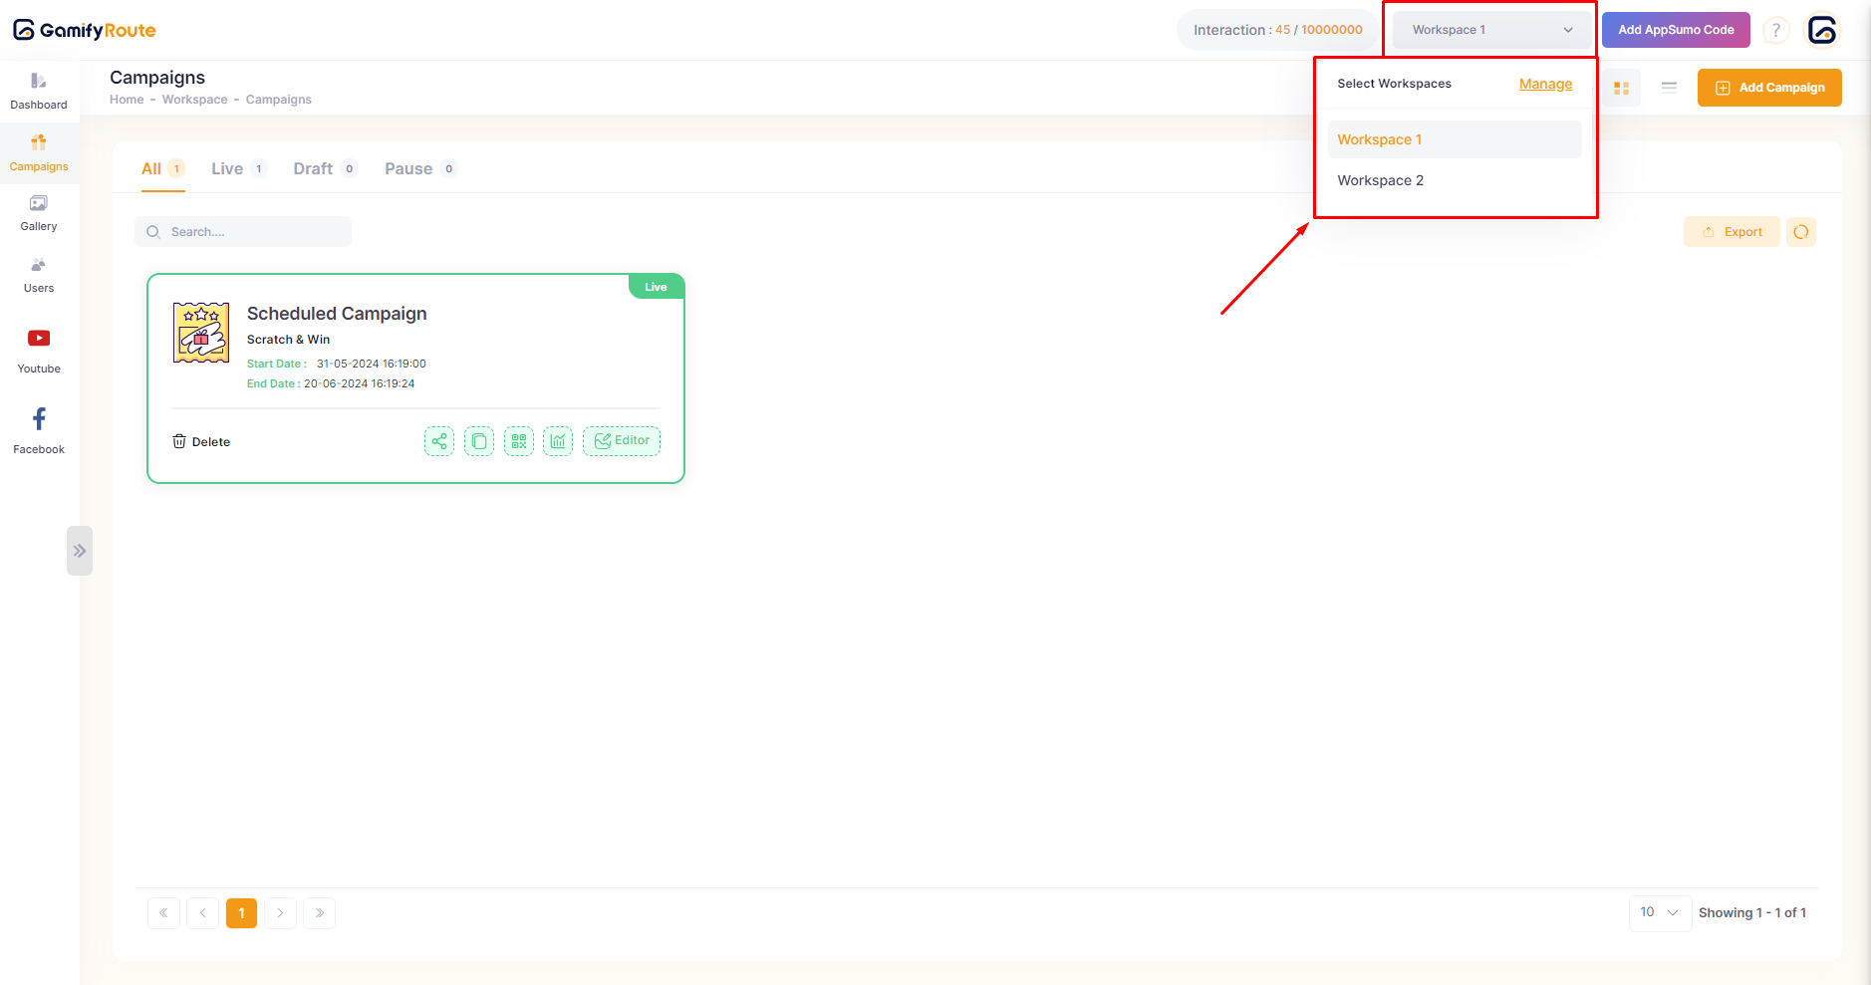Open the page size dropdown showing 10
The width and height of the screenshot is (1871, 985).
click(x=1659, y=912)
